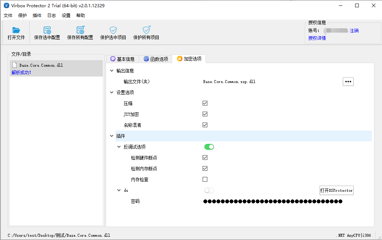Image resolution: width=382 pixels, height=240 pixels.
Task: Uncheck the 检测内存断点 checkbox
Action: coord(205,169)
